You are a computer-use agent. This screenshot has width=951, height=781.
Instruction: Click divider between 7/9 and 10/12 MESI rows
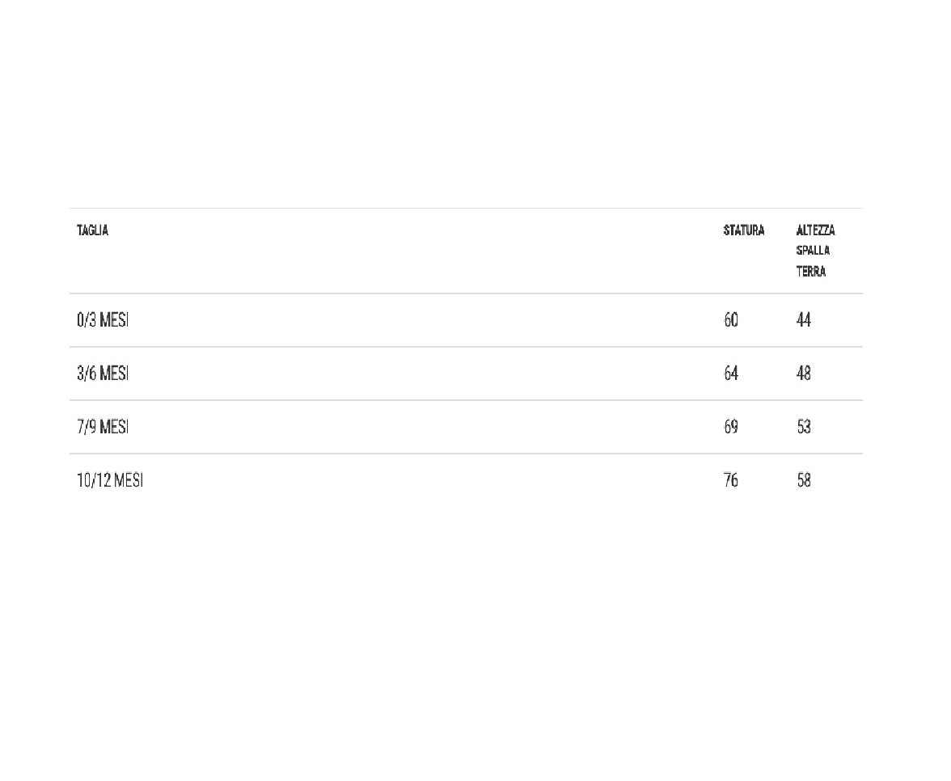466,454
